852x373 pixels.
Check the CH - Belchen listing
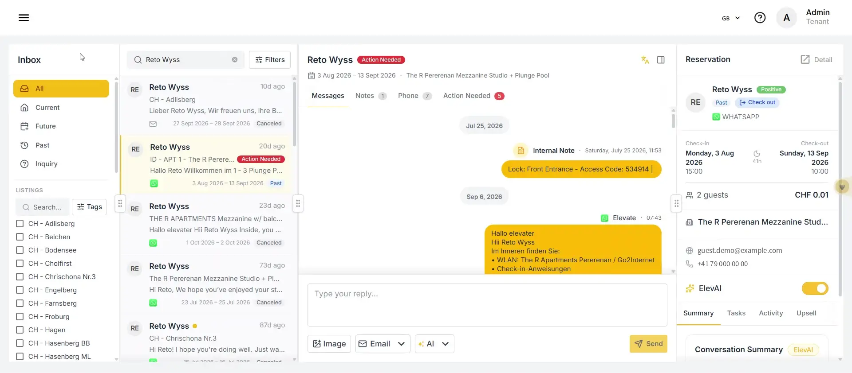click(x=20, y=237)
